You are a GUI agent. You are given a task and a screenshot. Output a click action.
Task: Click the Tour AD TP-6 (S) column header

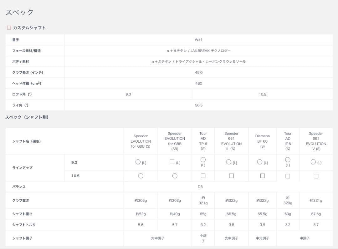click(x=203, y=141)
